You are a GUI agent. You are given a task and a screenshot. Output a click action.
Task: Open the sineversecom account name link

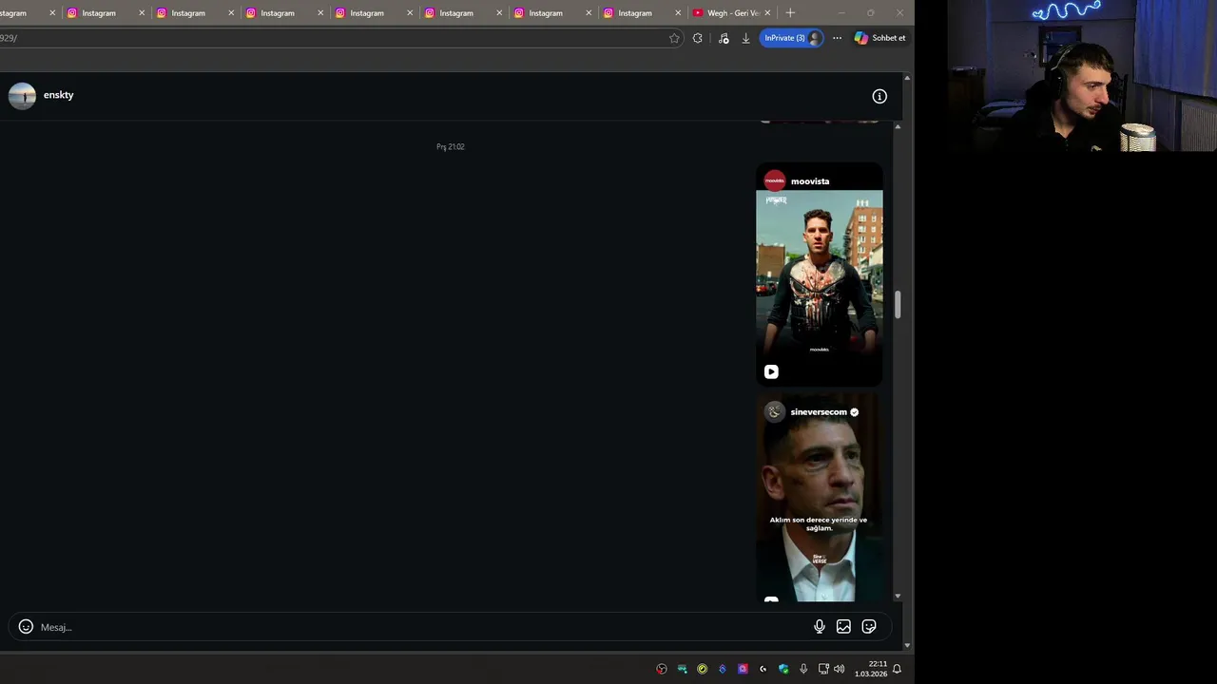(x=819, y=412)
